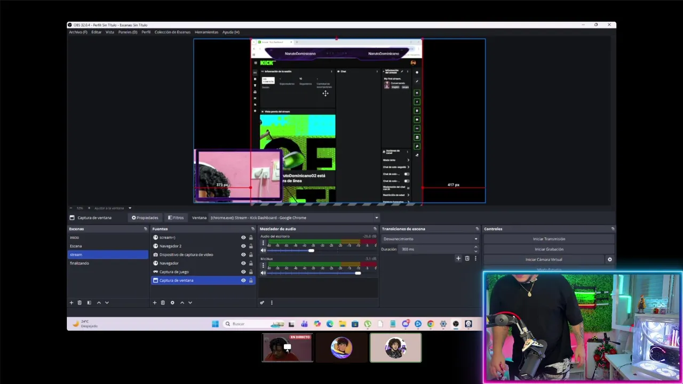The height and width of the screenshot is (384, 683).
Task: Undock Transiciones de escena panel icon
Action: (x=477, y=229)
